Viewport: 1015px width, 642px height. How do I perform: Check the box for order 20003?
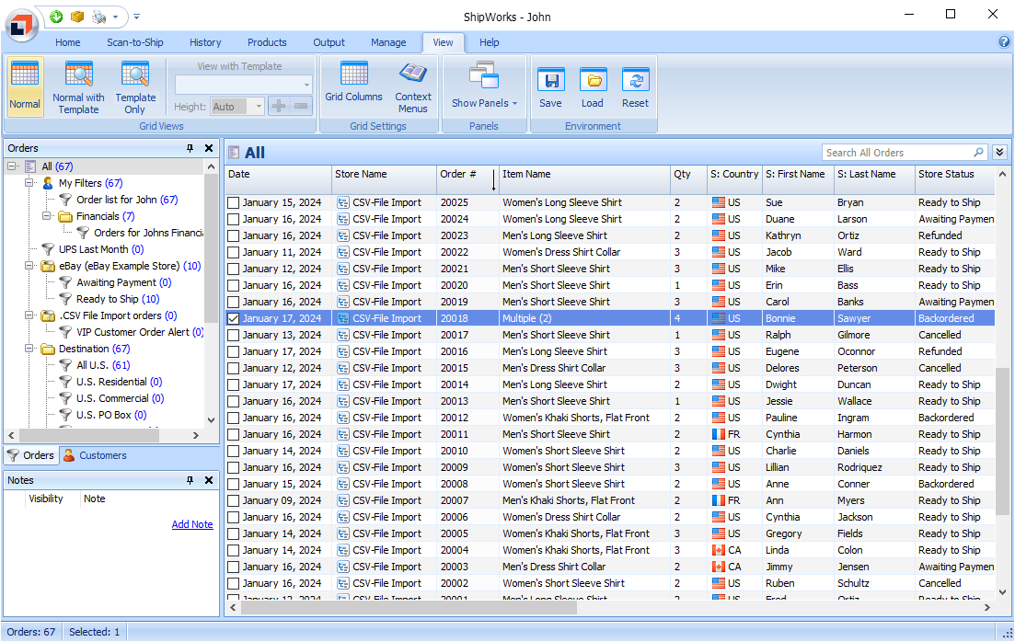(234, 567)
